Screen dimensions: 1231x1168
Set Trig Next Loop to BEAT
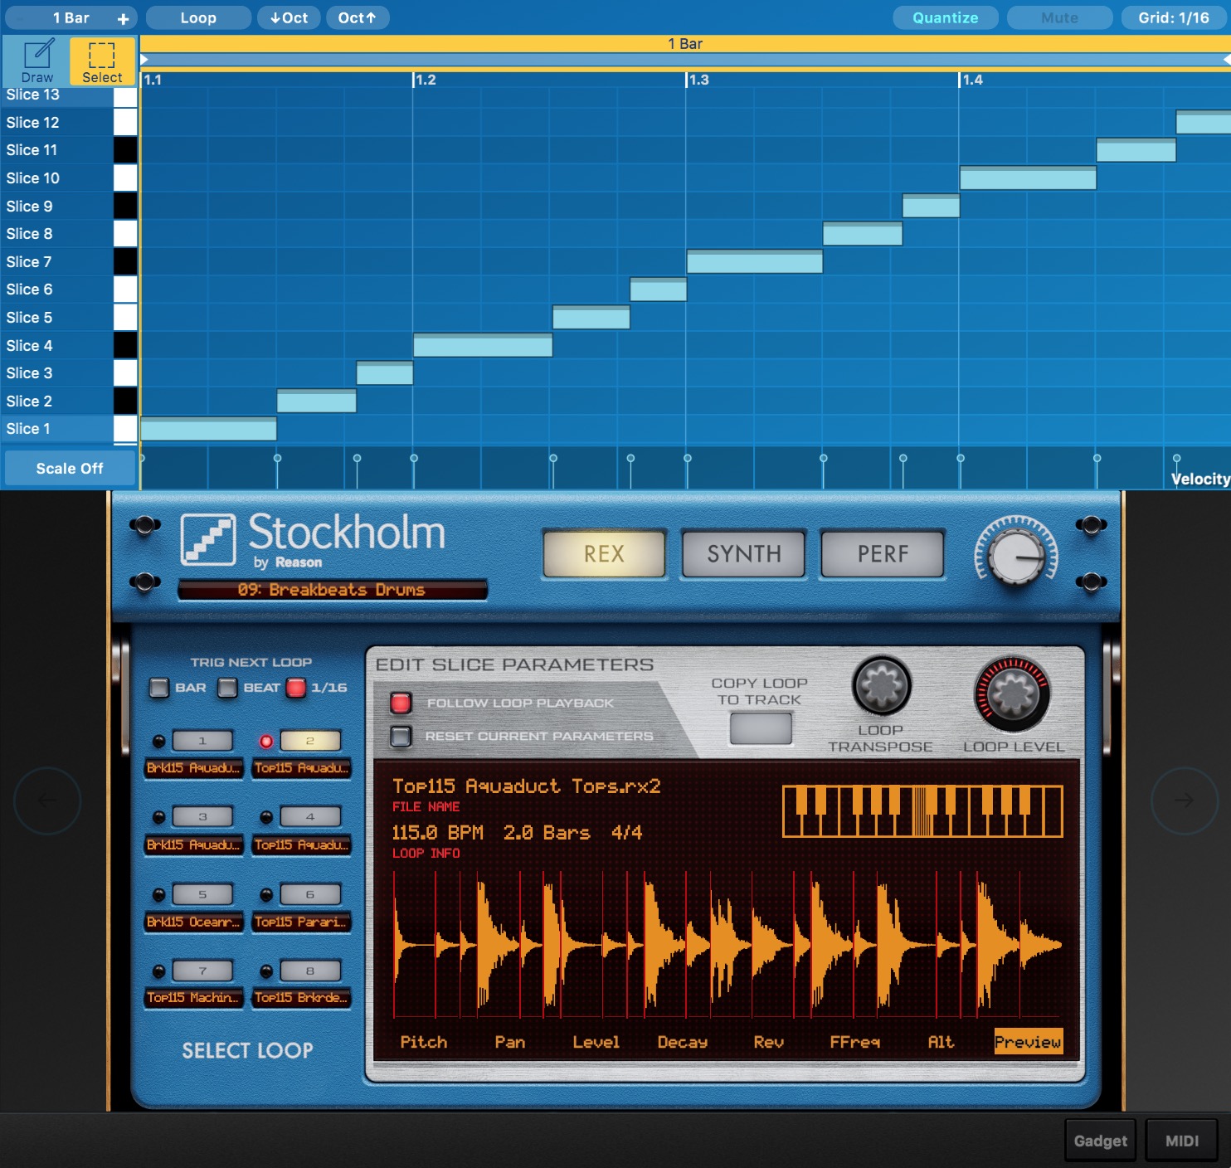(x=227, y=688)
